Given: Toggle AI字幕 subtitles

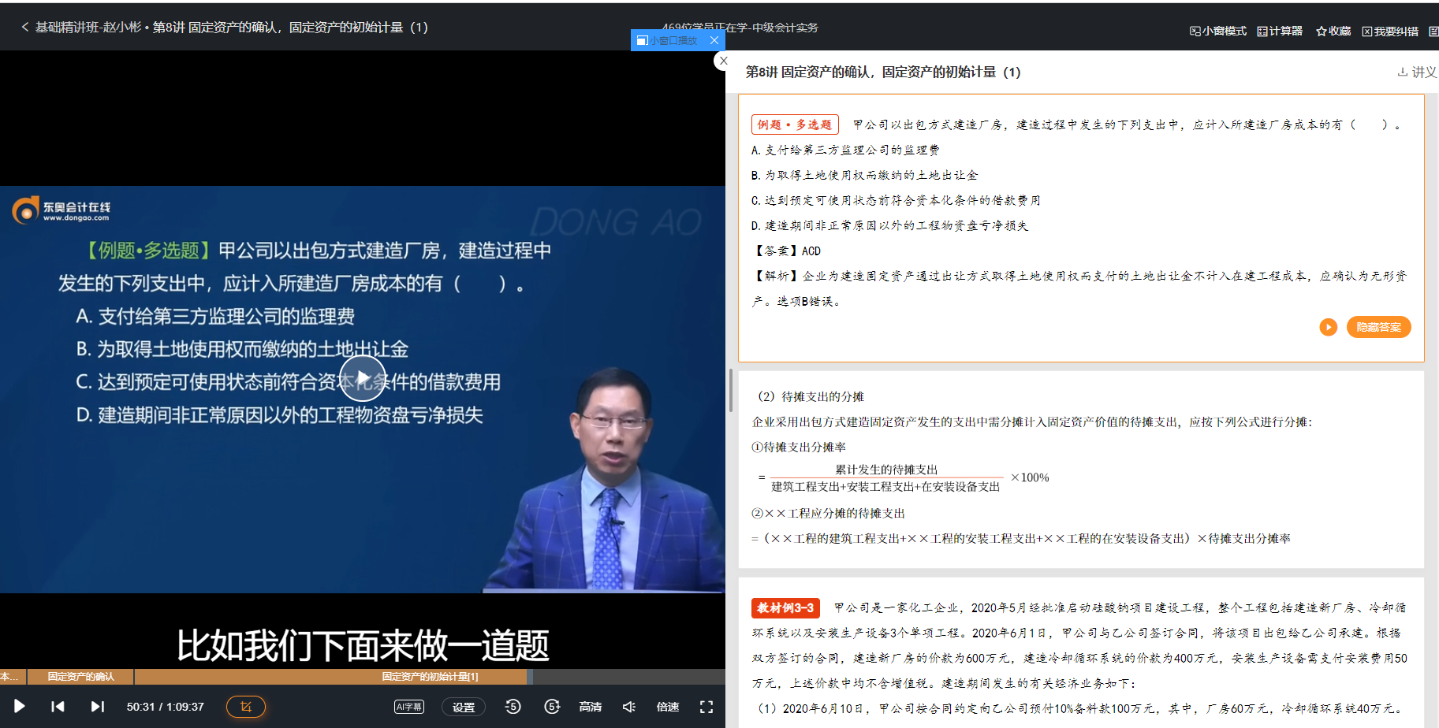Looking at the screenshot, I should point(408,707).
